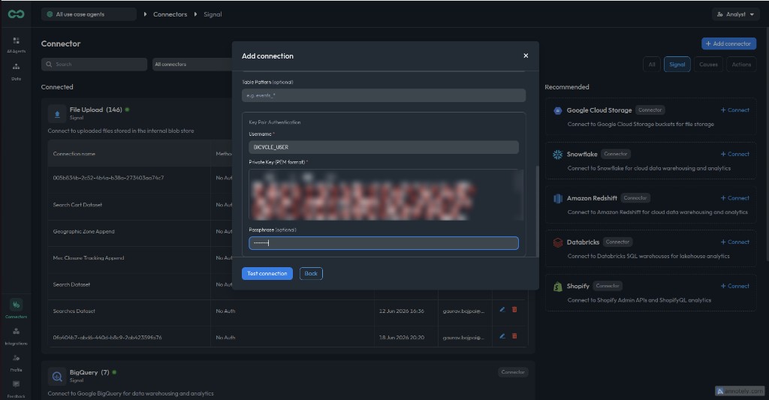Click the Snowflake connector logo

click(558, 155)
